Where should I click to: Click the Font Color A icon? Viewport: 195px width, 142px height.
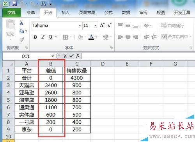(91, 37)
